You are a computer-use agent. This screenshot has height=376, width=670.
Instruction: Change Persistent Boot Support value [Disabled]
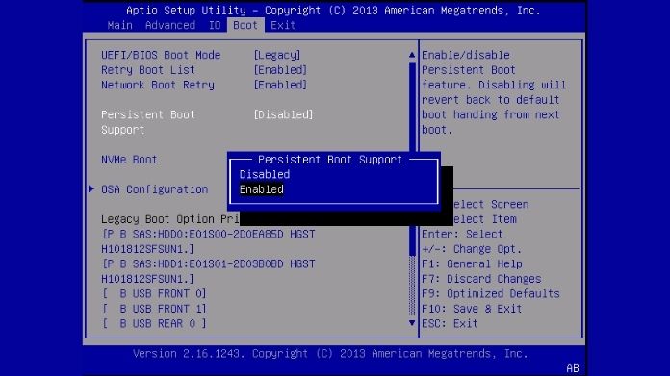(283, 114)
